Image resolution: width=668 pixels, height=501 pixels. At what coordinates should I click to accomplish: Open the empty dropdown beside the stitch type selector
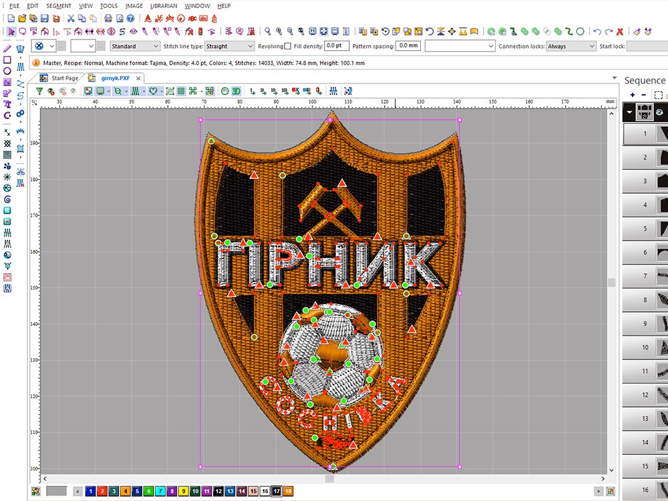click(x=83, y=46)
